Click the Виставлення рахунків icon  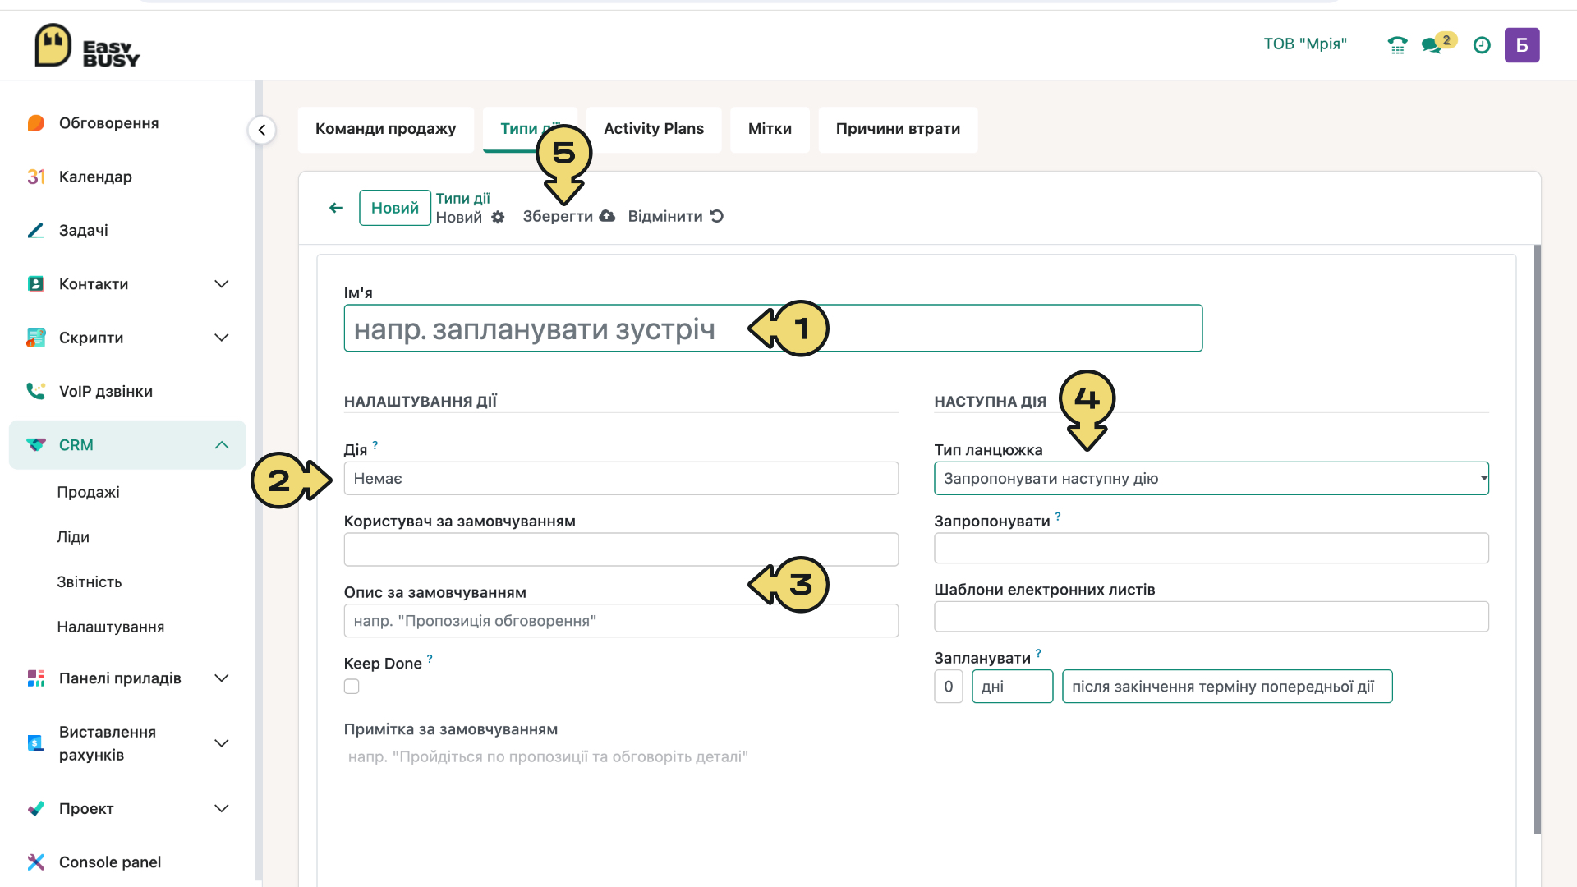(36, 743)
